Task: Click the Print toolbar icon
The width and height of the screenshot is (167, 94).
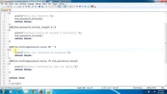Action: pyautogui.click(x=20, y=7)
